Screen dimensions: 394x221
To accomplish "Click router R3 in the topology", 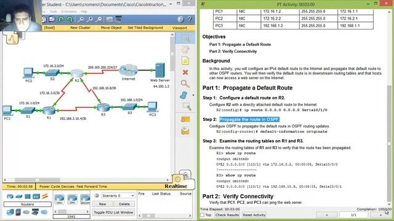I will coord(103,107).
